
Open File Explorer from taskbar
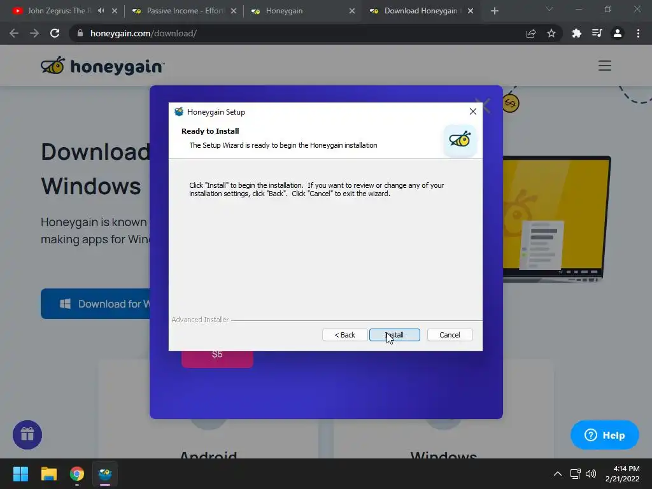[48, 474]
